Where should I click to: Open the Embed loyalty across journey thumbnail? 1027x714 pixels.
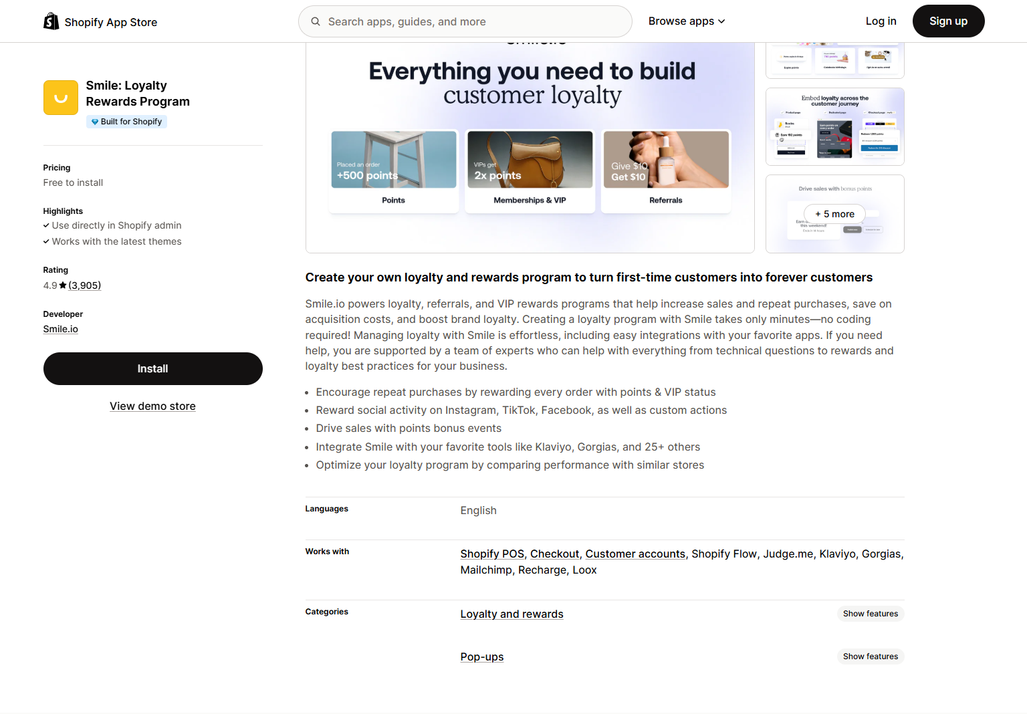click(834, 127)
